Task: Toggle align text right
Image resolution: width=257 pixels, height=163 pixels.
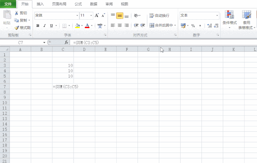Action: tap(127, 25)
